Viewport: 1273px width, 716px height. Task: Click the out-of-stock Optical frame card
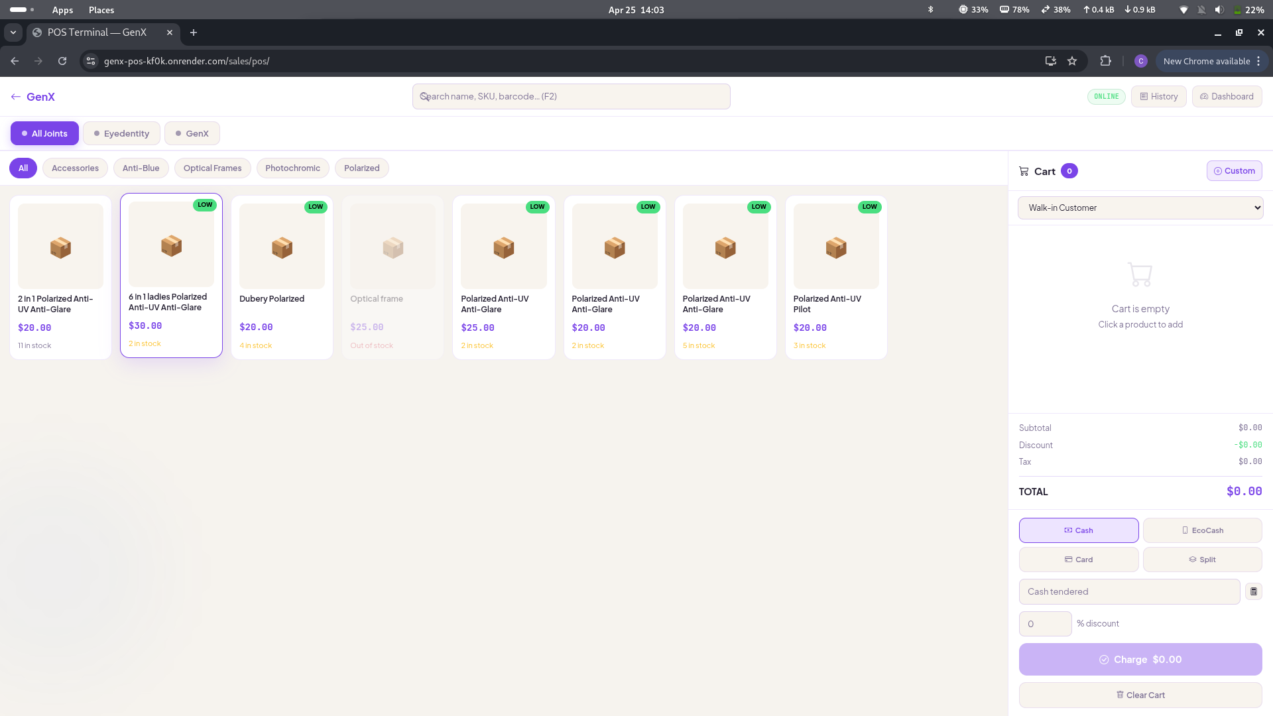pos(393,278)
